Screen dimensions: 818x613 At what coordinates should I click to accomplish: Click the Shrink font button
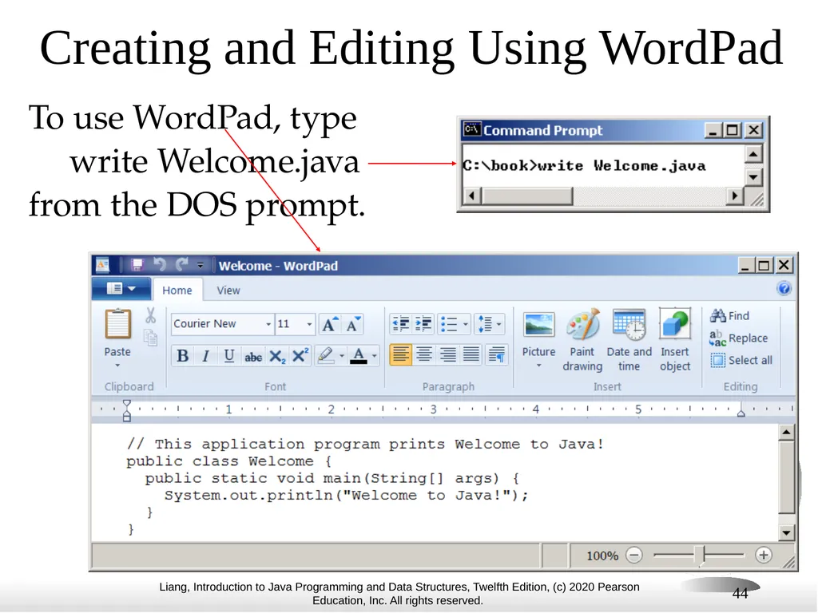point(353,324)
